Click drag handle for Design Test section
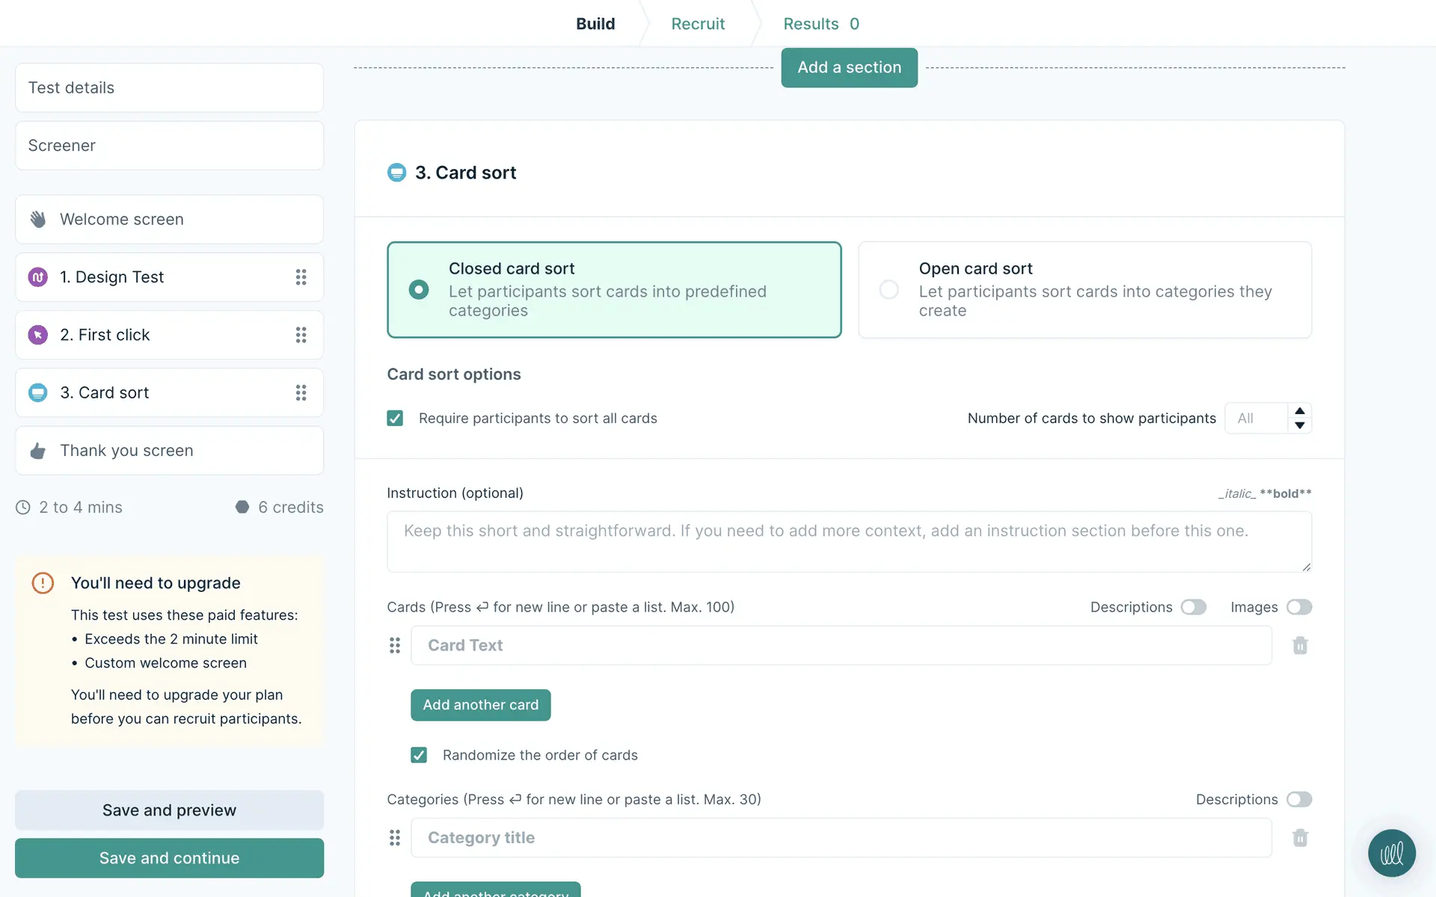This screenshot has width=1436, height=897. pyautogui.click(x=301, y=277)
